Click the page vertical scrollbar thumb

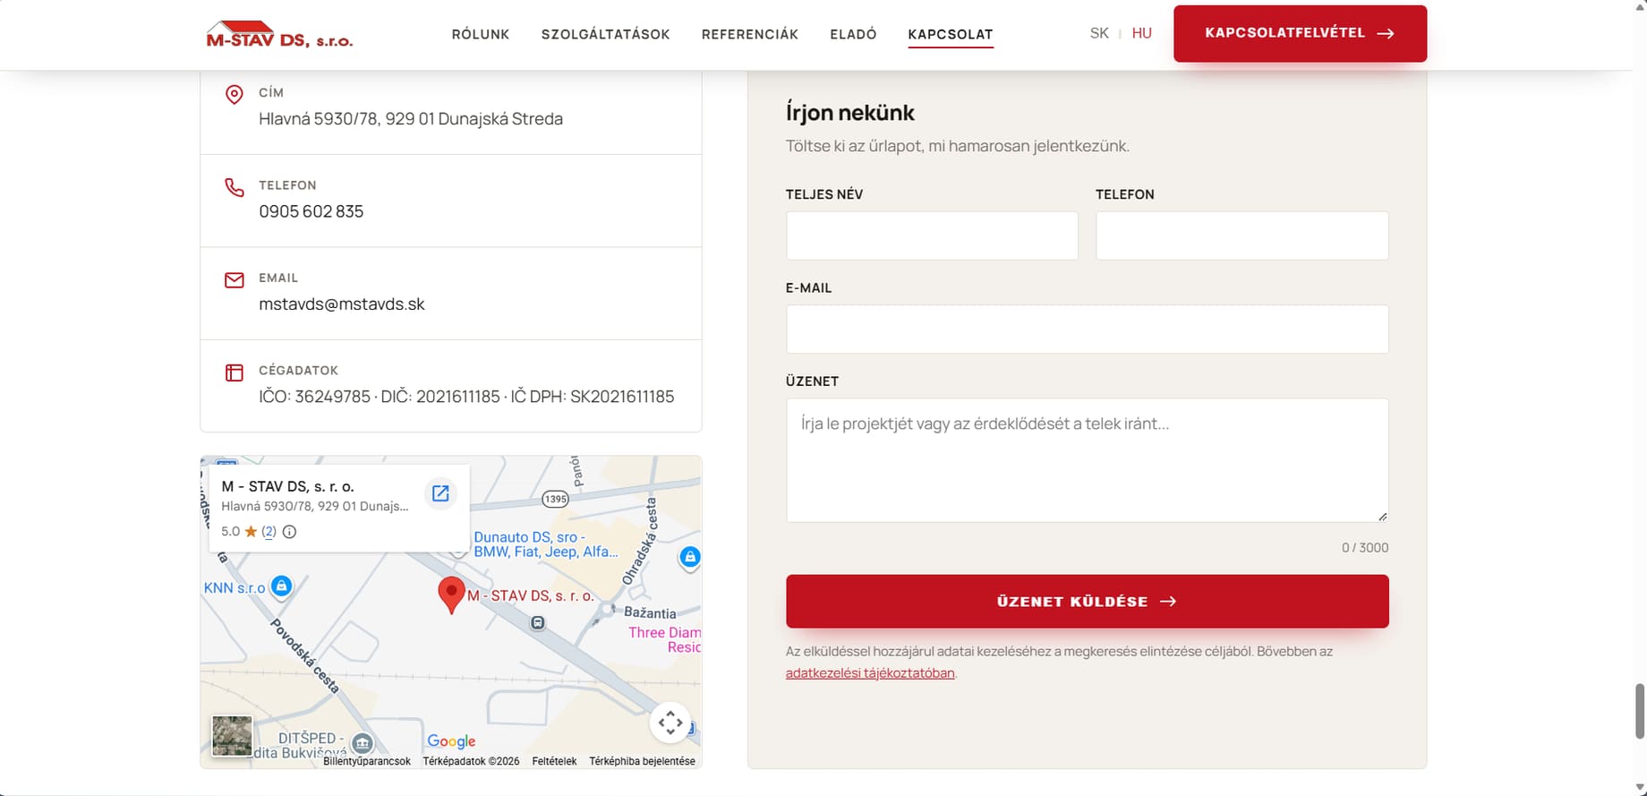click(1640, 711)
